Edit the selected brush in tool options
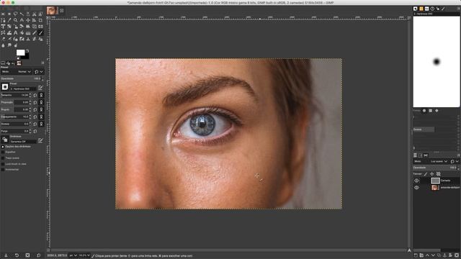 tap(40, 88)
